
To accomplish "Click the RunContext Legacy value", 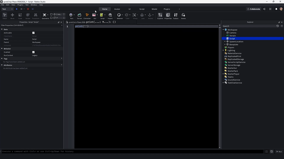I will click(35, 55).
